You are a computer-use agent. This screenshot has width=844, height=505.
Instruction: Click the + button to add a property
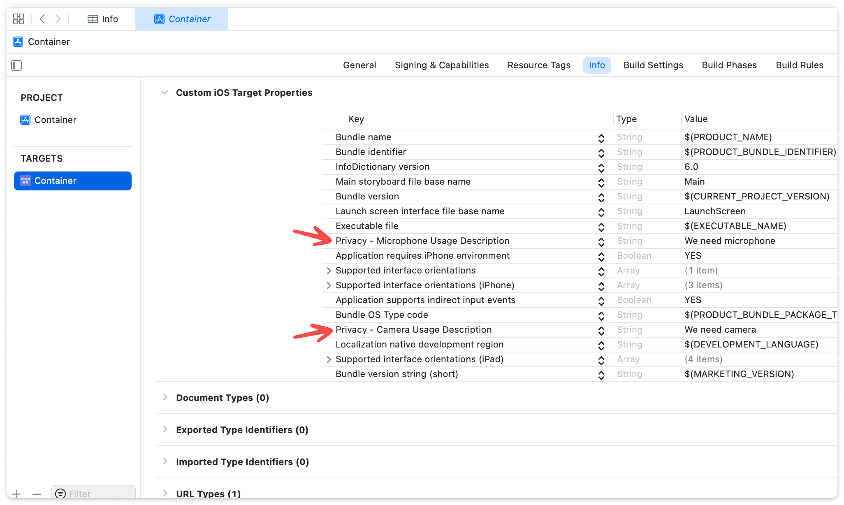coord(16,493)
